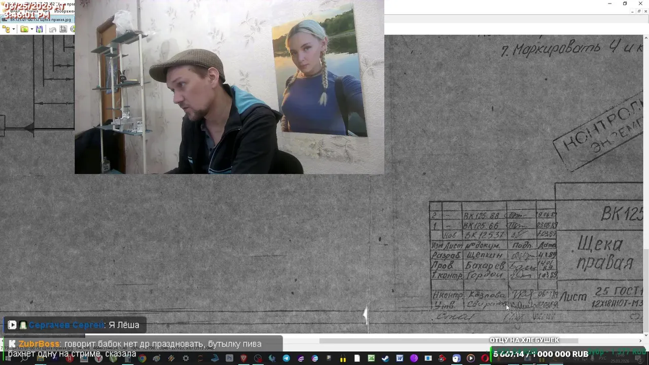
Task: Click the padlock icon in taskbar
Action: pyautogui.click(x=343, y=358)
